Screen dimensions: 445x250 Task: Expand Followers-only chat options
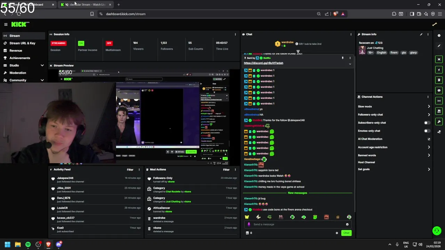pos(429,115)
